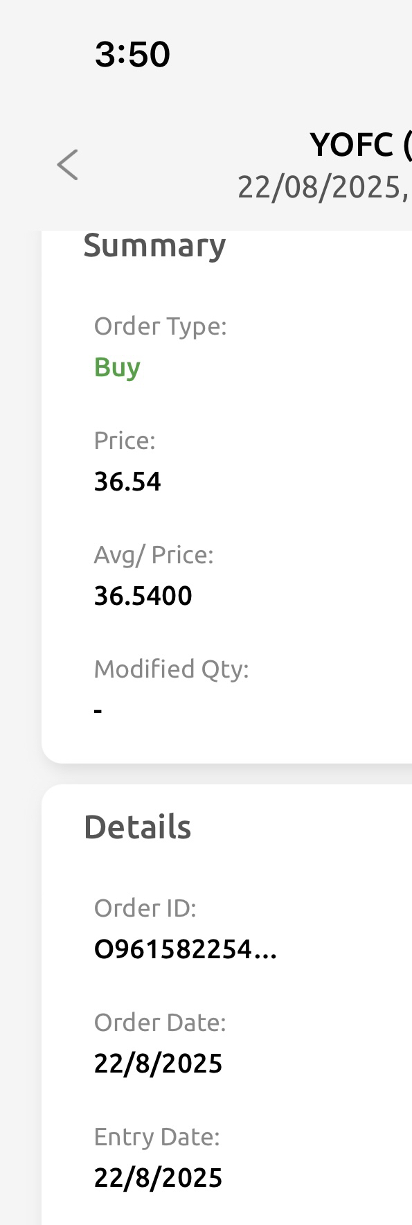Tap the 36.54 price value
The width and height of the screenshot is (412, 1225).
pos(127,482)
